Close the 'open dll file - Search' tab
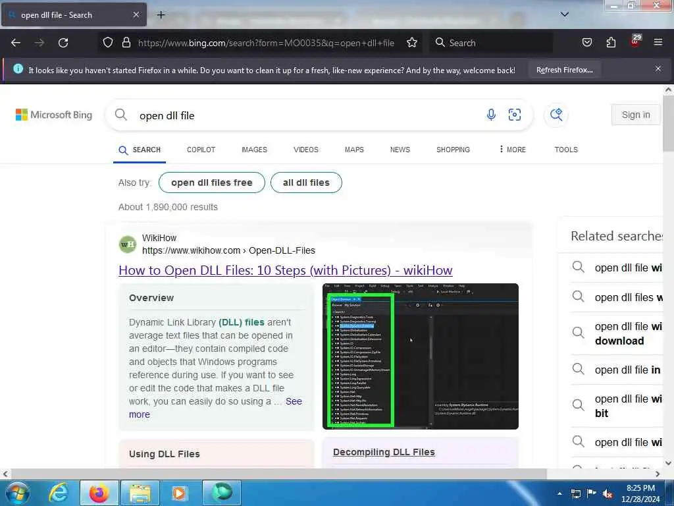The height and width of the screenshot is (506, 674). 136,14
